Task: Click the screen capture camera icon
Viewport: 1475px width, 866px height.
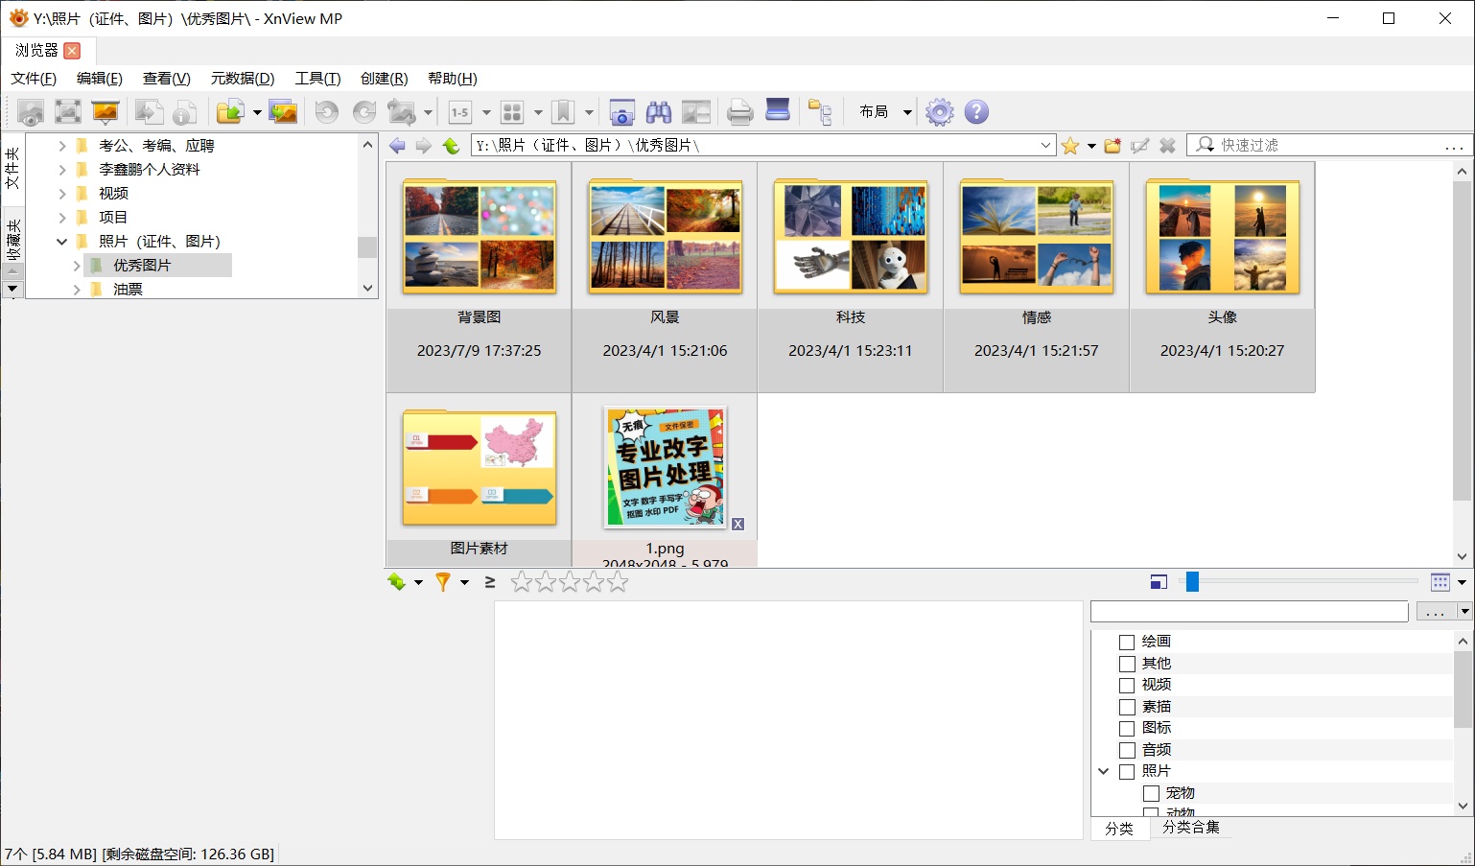Action: coord(621,112)
